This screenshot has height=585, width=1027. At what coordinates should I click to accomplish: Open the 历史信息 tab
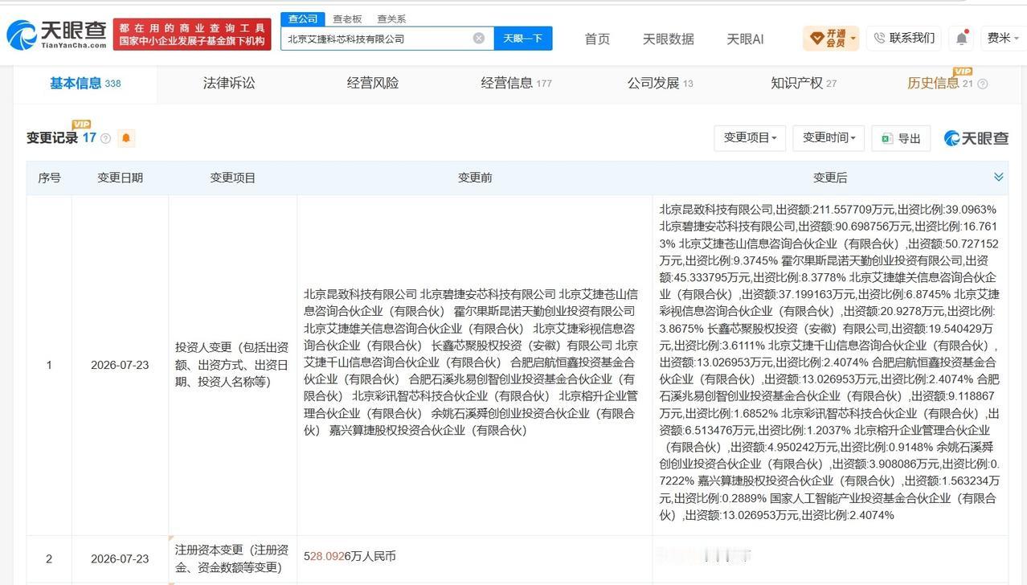click(x=940, y=83)
